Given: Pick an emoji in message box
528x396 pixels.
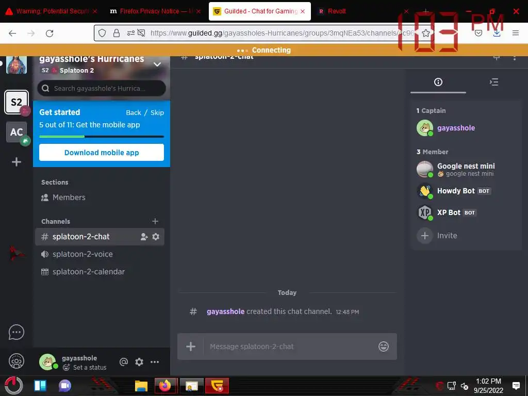Looking at the screenshot, I should coord(384,346).
